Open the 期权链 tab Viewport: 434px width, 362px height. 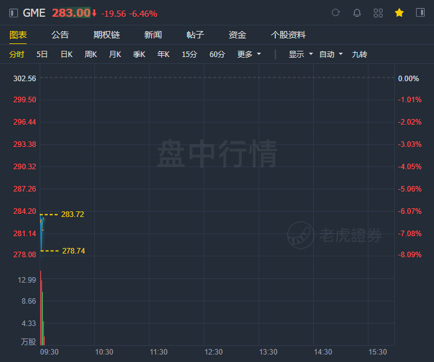107,35
